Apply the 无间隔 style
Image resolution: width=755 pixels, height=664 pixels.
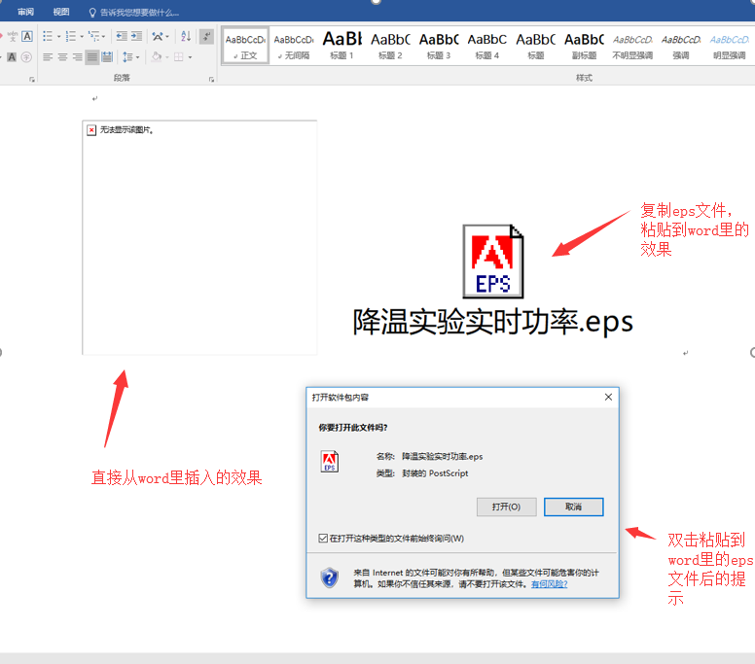pos(294,46)
